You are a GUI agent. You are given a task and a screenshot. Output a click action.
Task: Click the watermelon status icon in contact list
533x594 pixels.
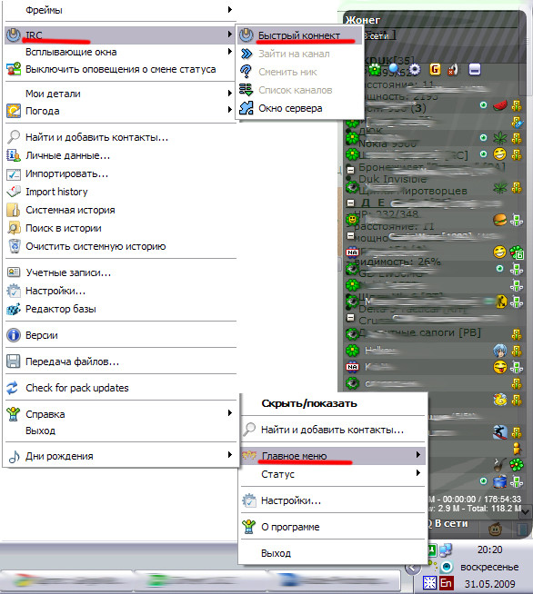(500, 105)
